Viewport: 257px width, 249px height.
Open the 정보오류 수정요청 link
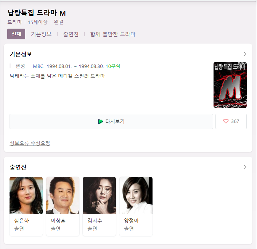[30, 143]
